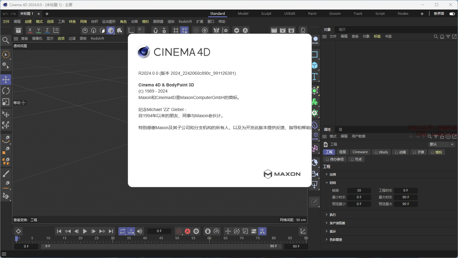Toggle the 新界面 switch
The image size is (458, 258).
[x=452, y=14]
